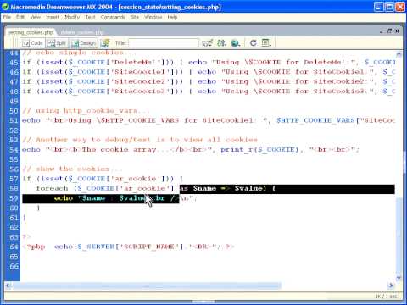The image size is (407, 305).
Task: Open the Modify menu
Action: point(72,17)
